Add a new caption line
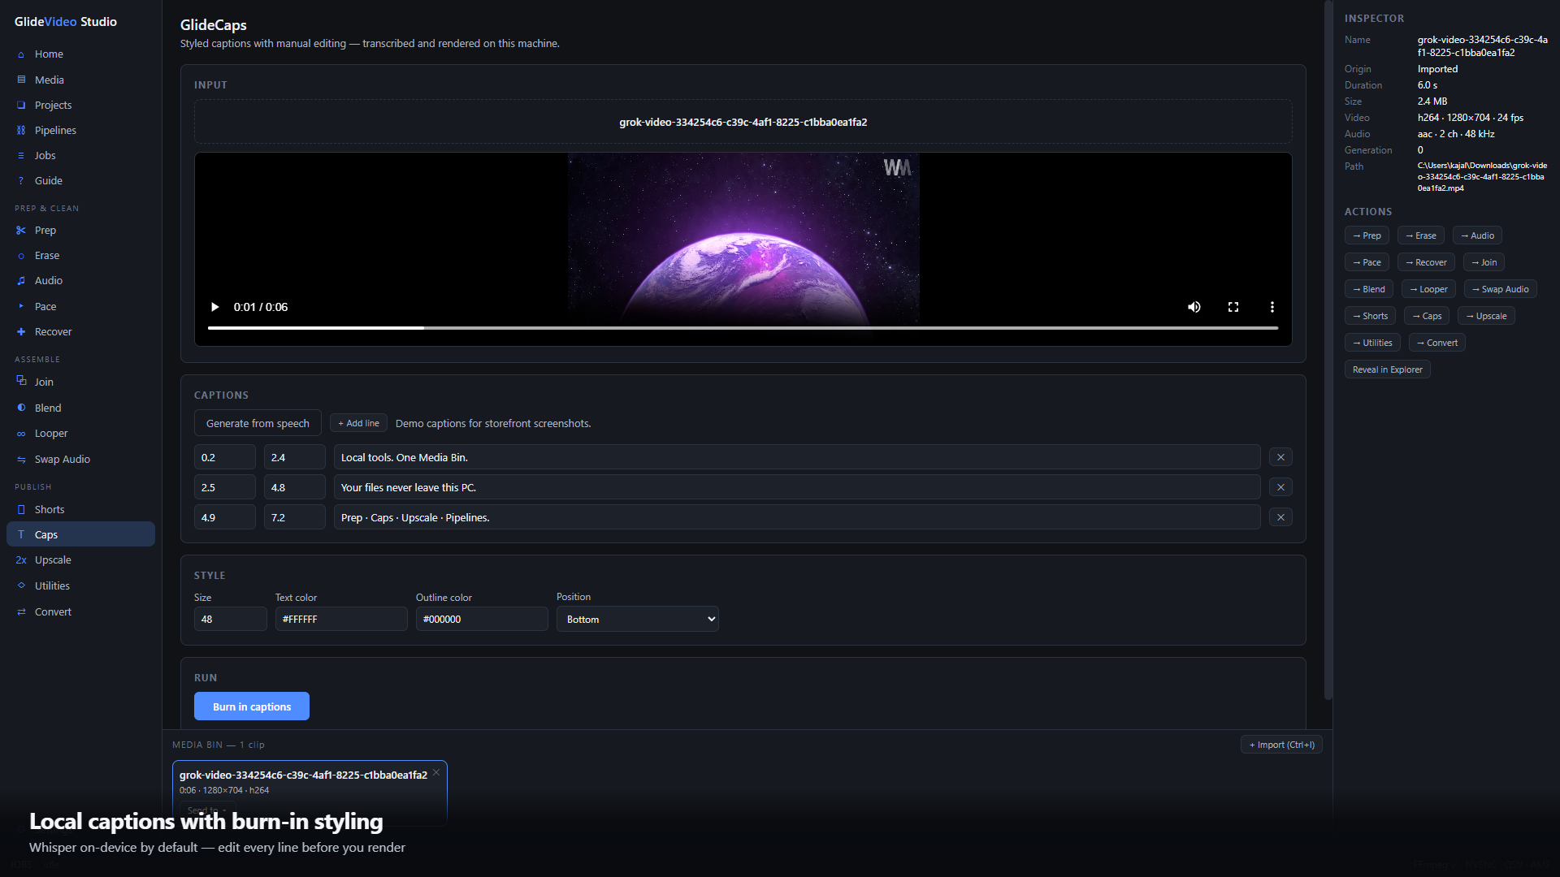Image resolution: width=1560 pixels, height=877 pixels. [358, 423]
